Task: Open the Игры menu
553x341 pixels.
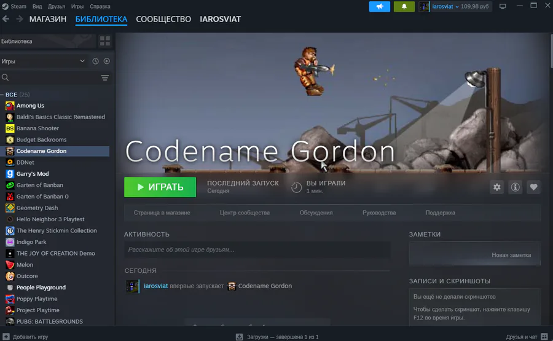Action: pyautogui.click(x=77, y=6)
